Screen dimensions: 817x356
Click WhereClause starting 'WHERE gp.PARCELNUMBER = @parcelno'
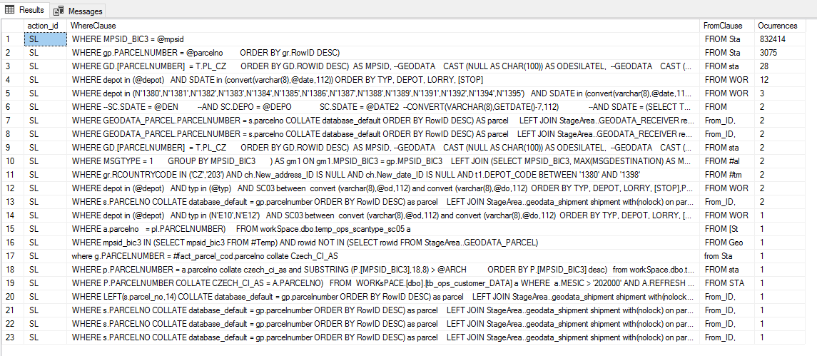(383, 52)
